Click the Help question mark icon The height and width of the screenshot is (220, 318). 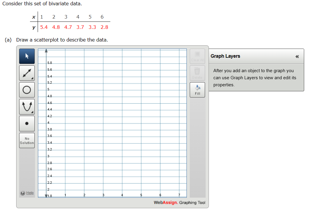(23, 193)
